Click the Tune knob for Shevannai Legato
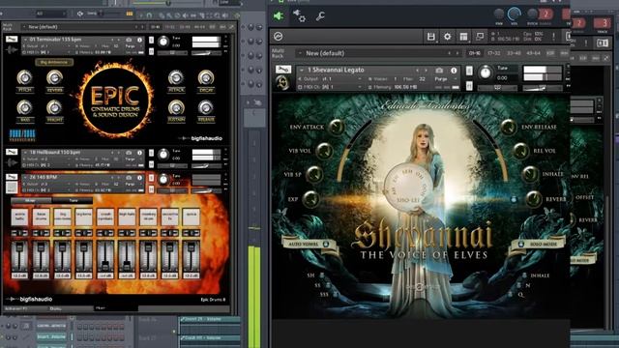The image size is (619, 348). (486, 72)
